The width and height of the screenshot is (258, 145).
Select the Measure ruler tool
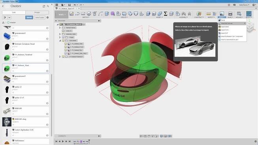209,14
